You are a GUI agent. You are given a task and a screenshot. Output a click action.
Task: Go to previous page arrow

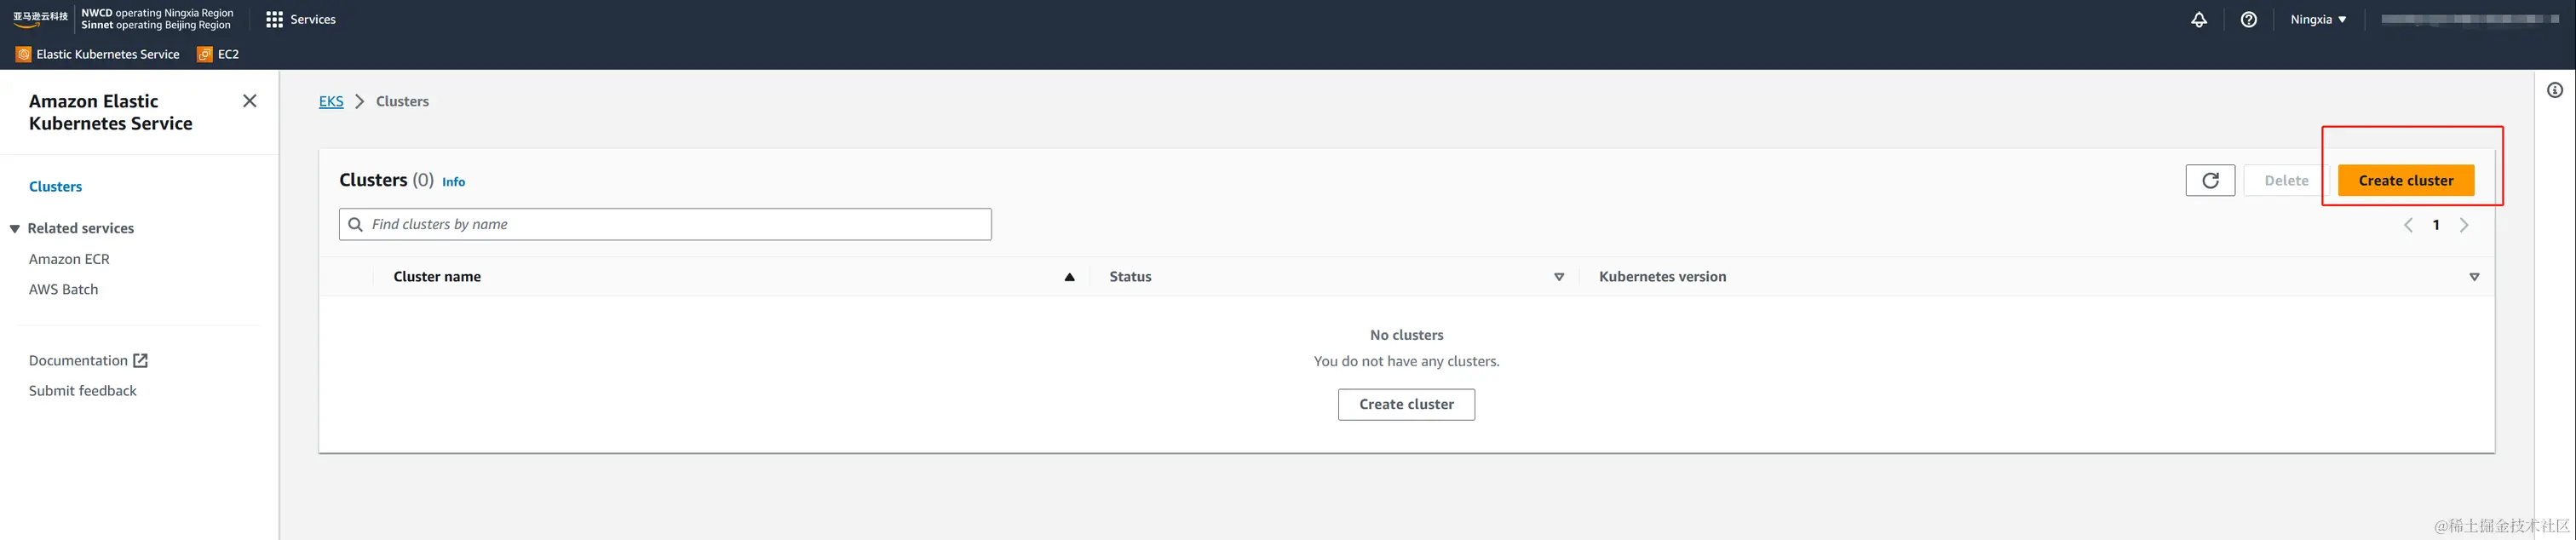pos(2408,225)
